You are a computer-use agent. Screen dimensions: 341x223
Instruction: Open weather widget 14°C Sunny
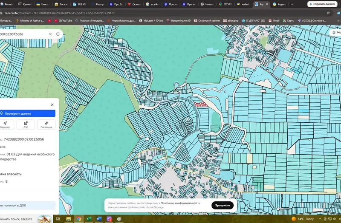pos(303,219)
